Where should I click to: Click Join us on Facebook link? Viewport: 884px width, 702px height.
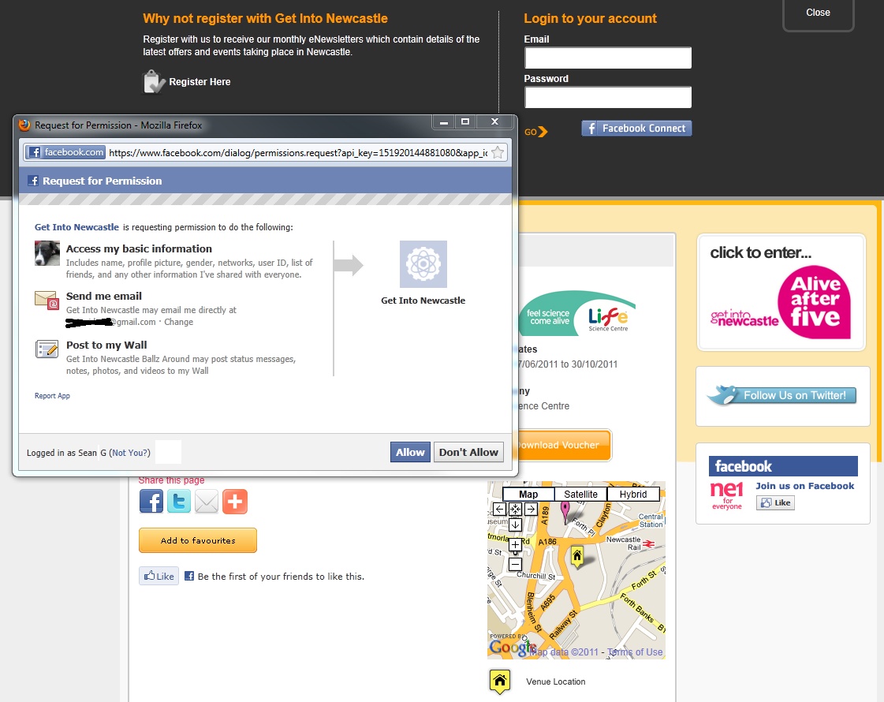[x=805, y=486]
